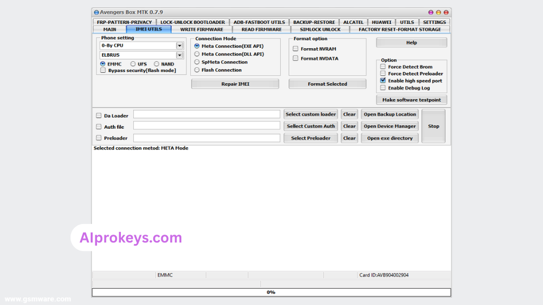Image resolution: width=543 pixels, height=305 pixels.
Task: Toggle Enable high speed port option
Action: [x=383, y=80]
